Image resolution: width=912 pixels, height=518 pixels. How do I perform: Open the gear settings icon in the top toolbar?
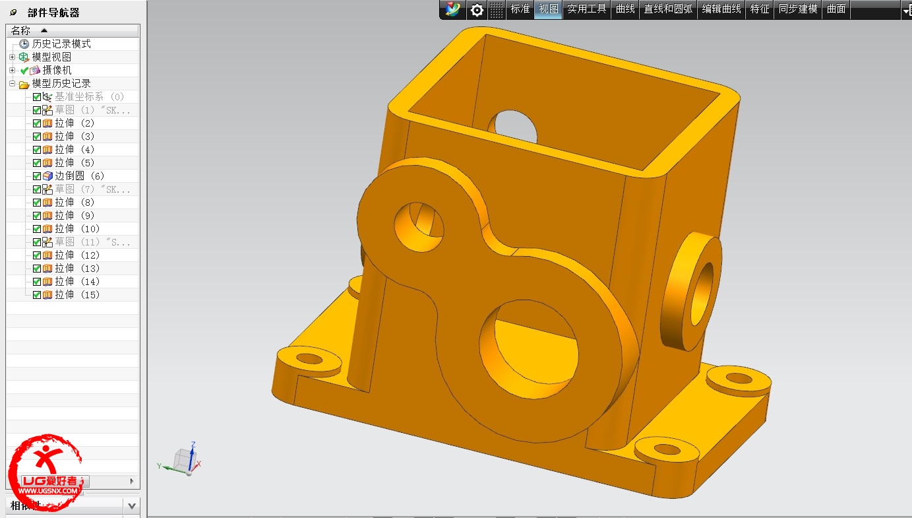pos(477,10)
